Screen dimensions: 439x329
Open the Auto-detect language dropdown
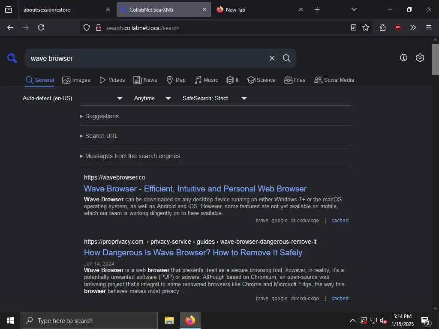tap(73, 98)
